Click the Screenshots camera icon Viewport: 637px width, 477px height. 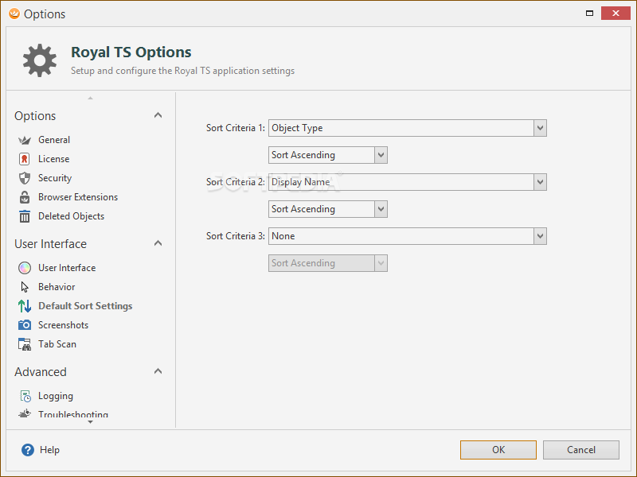point(25,325)
